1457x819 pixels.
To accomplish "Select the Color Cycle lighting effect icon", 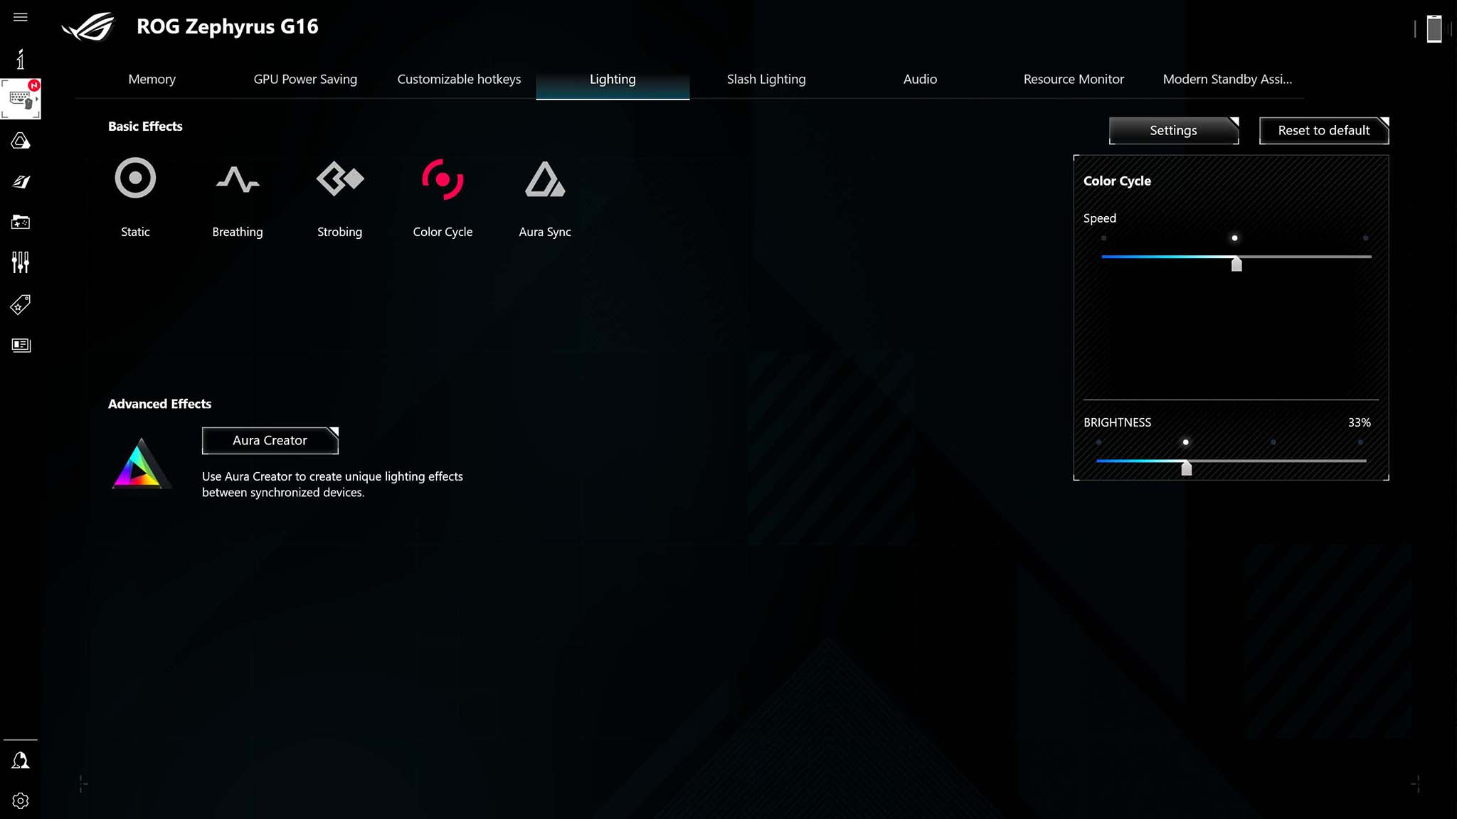I will point(443,178).
